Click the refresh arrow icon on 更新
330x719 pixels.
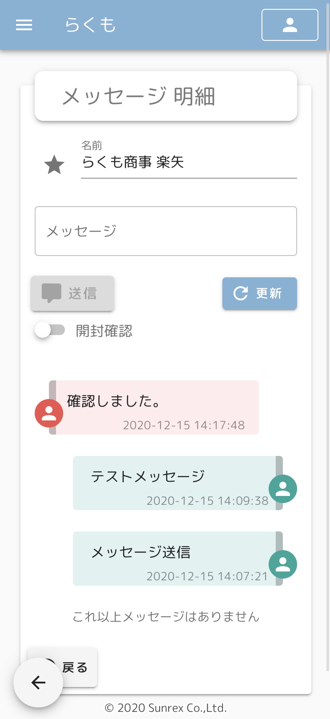coord(241,293)
